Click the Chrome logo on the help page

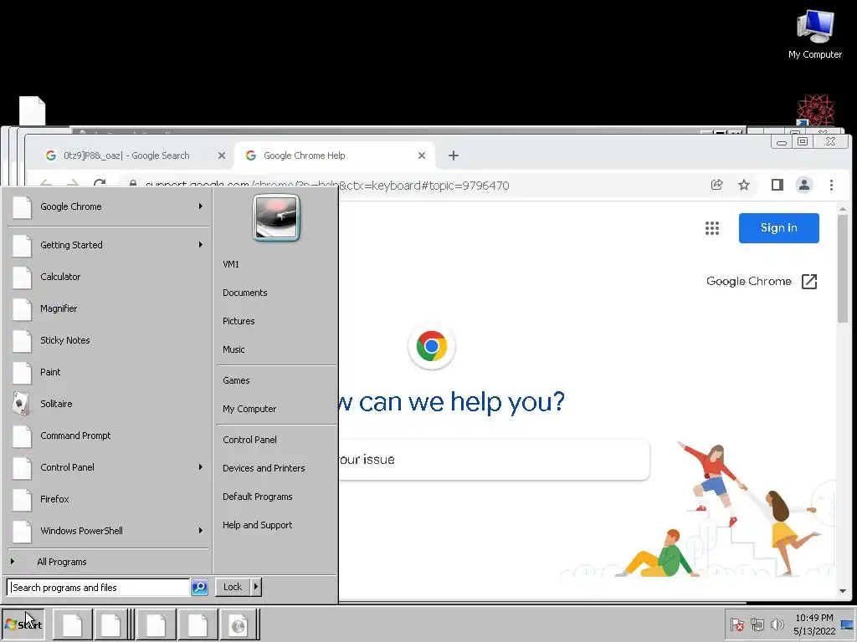[432, 346]
